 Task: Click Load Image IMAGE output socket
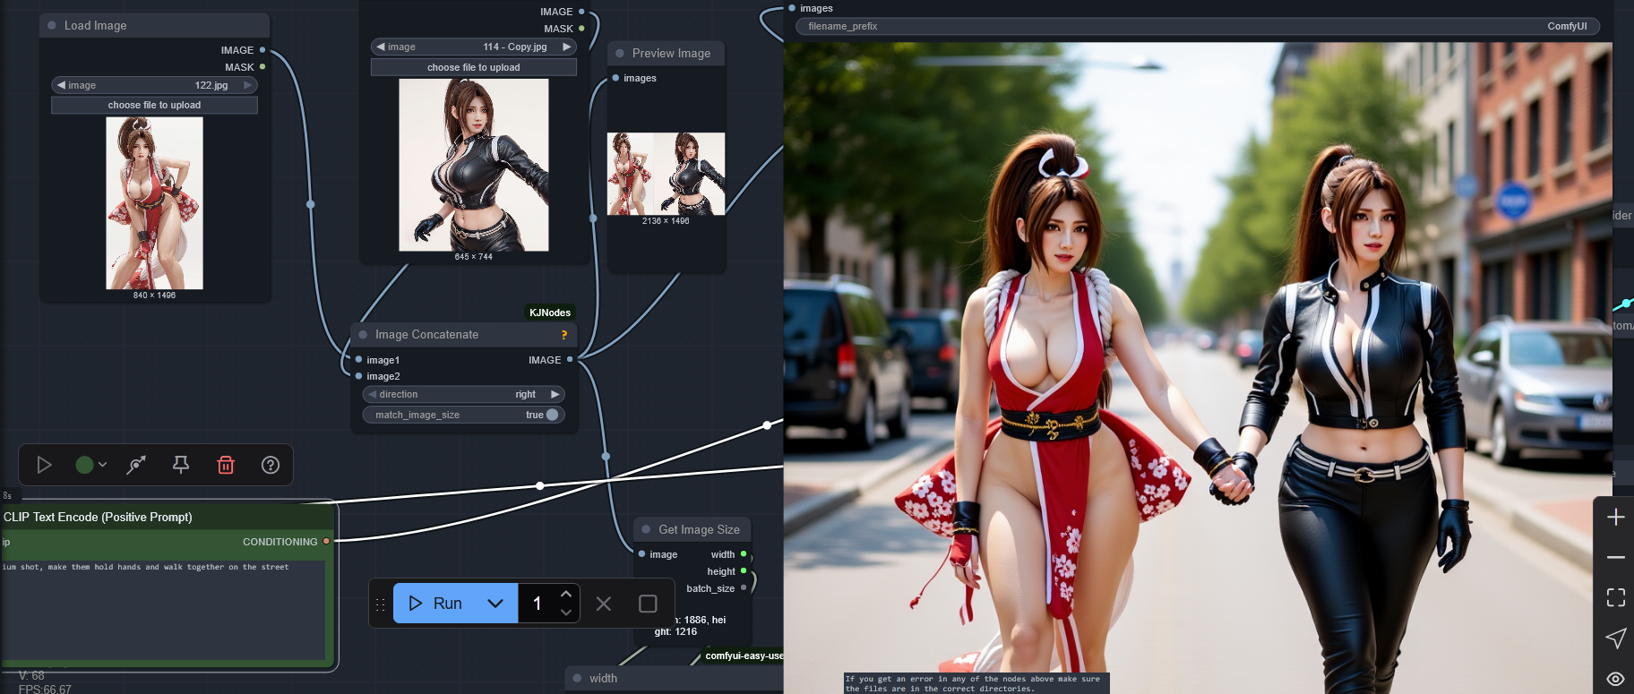coord(262,50)
